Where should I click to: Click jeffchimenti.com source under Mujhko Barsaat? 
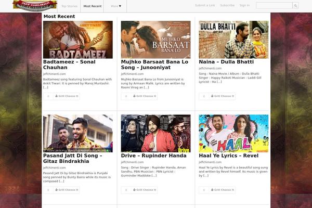pyautogui.click(x=132, y=74)
